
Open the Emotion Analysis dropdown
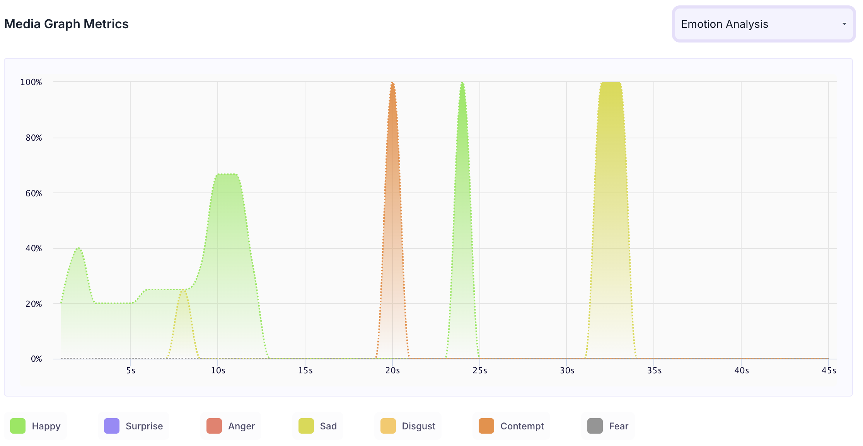[x=763, y=24]
